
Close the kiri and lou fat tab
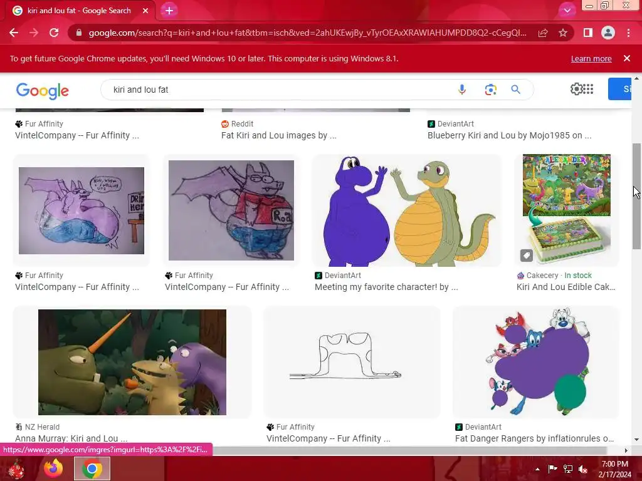145,11
